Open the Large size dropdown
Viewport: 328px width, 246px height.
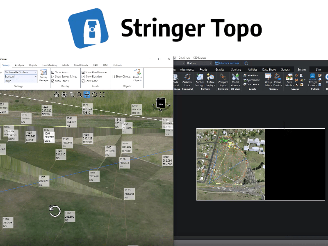(x=21, y=81)
